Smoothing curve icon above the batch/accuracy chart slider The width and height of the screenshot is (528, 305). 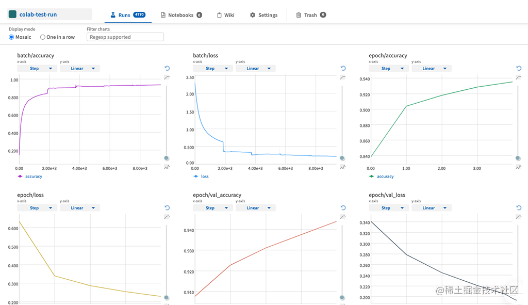coord(167,77)
